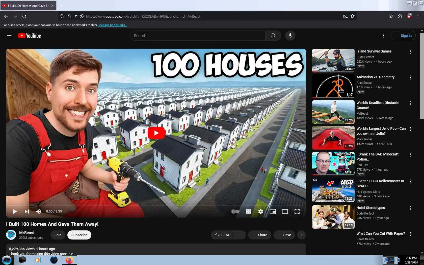
Task: Subscribe to MrBeast
Action: [79, 235]
